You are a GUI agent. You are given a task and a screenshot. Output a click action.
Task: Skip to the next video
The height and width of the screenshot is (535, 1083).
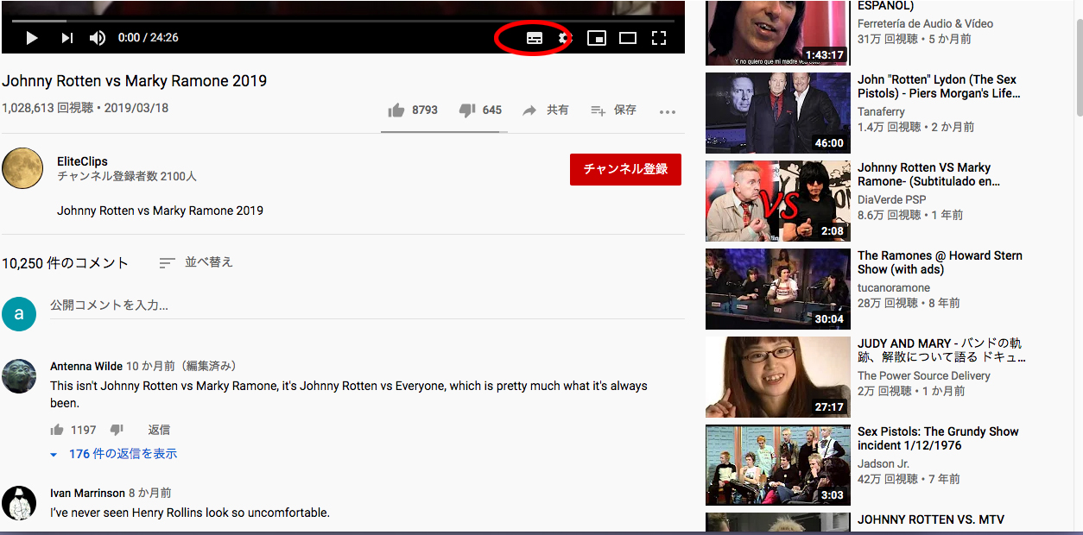(66, 38)
